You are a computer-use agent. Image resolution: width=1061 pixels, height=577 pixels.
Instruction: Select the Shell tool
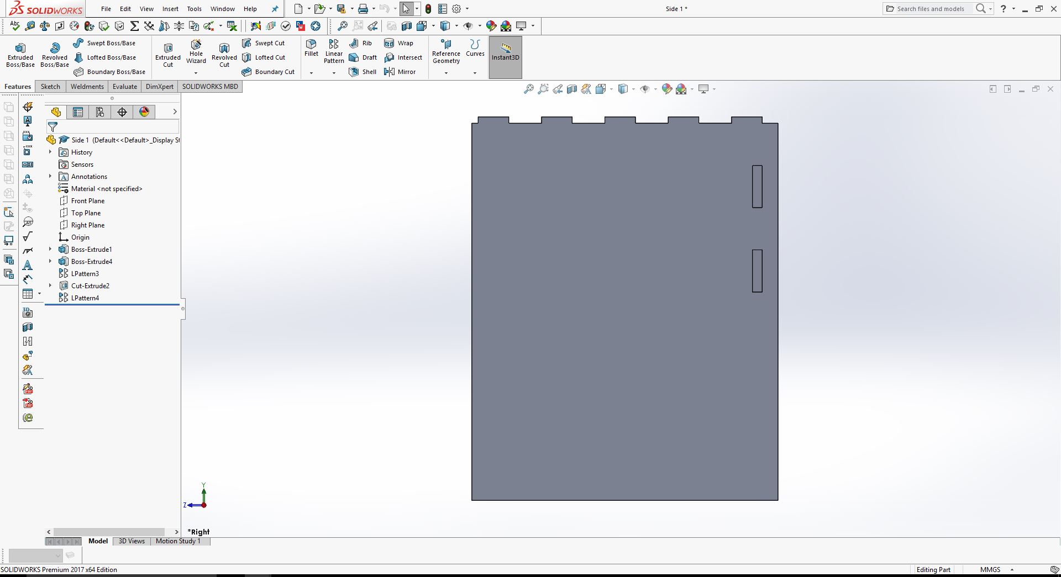363,72
